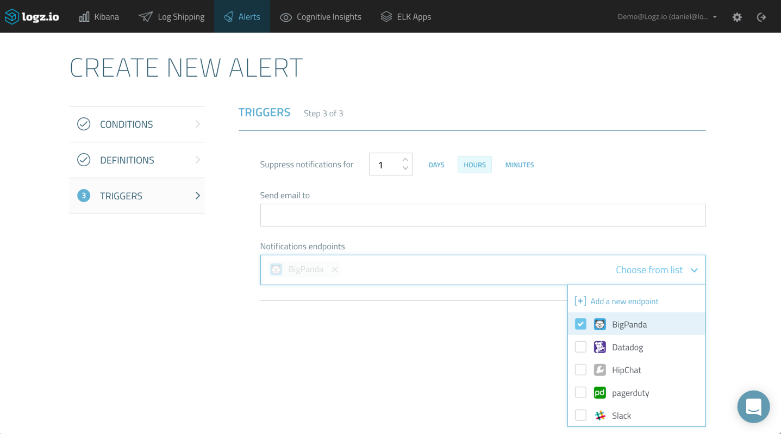
Task: Click the pagerduty logo icon
Action: (599, 393)
